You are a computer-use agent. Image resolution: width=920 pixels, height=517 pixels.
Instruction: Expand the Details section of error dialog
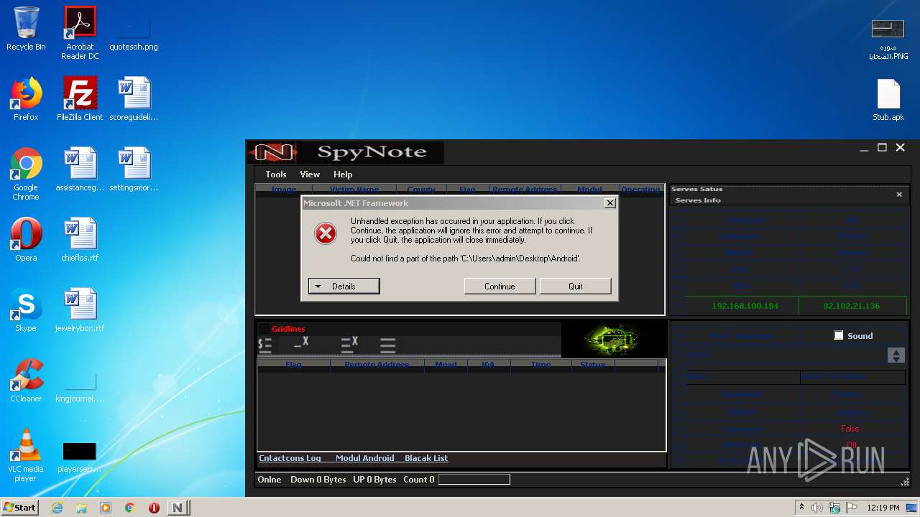coord(344,286)
